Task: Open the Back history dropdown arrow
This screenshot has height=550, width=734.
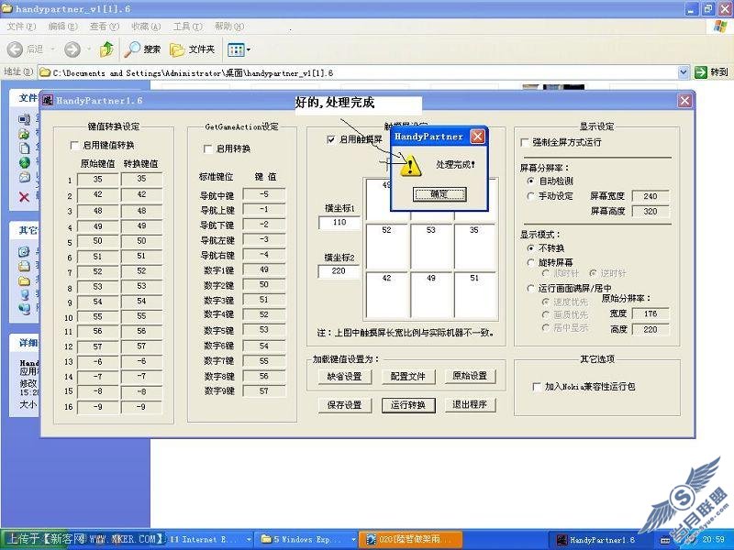Action: (x=52, y=49)
